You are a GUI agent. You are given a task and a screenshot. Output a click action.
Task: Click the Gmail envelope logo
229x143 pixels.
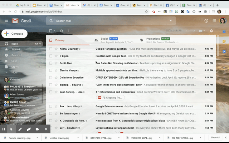click(15, 21)
